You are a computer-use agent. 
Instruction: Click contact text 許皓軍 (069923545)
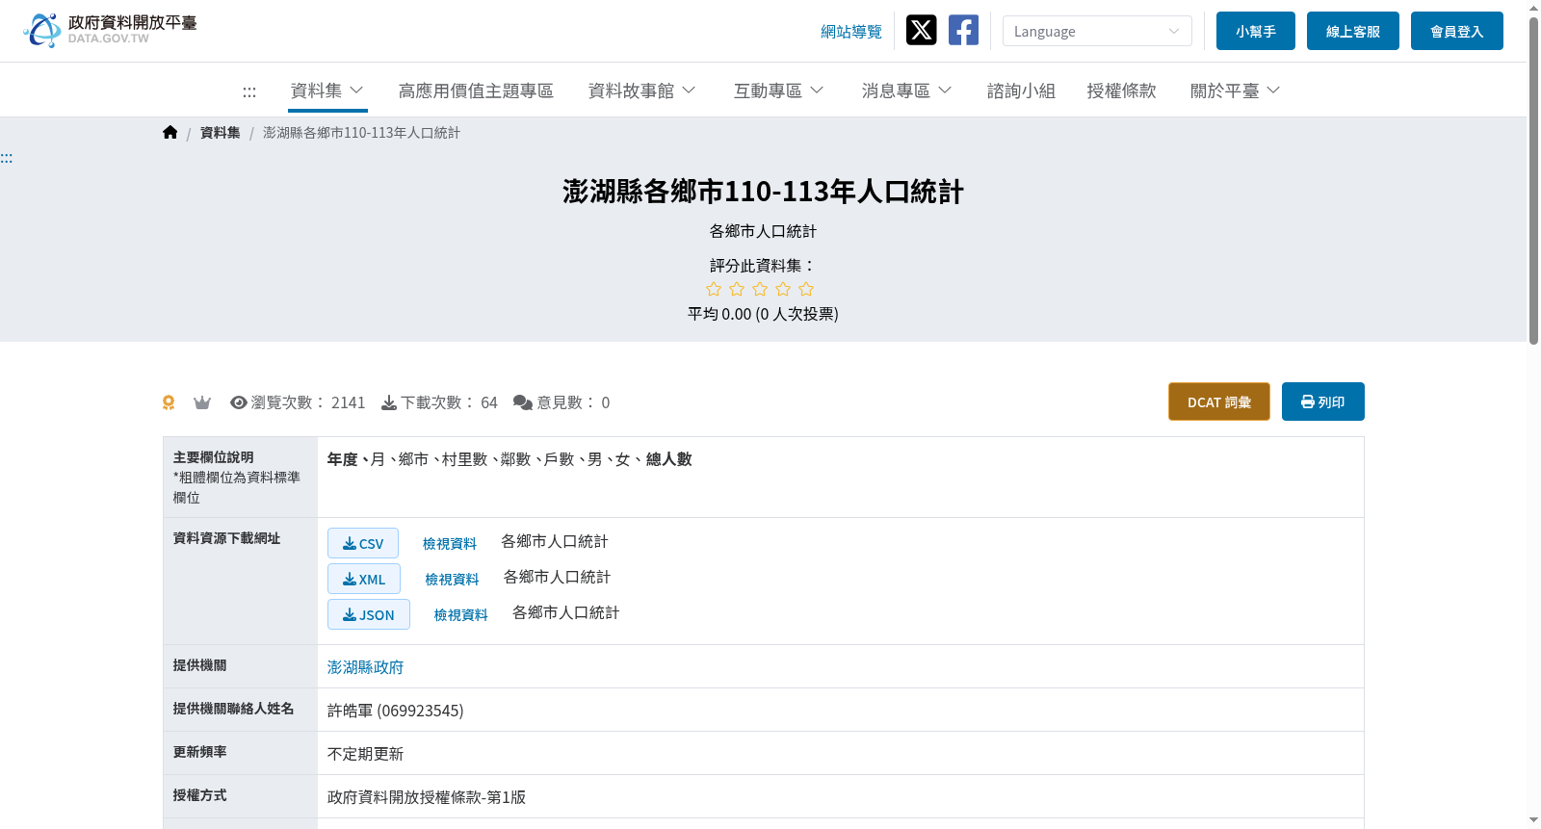coord(395,711)
